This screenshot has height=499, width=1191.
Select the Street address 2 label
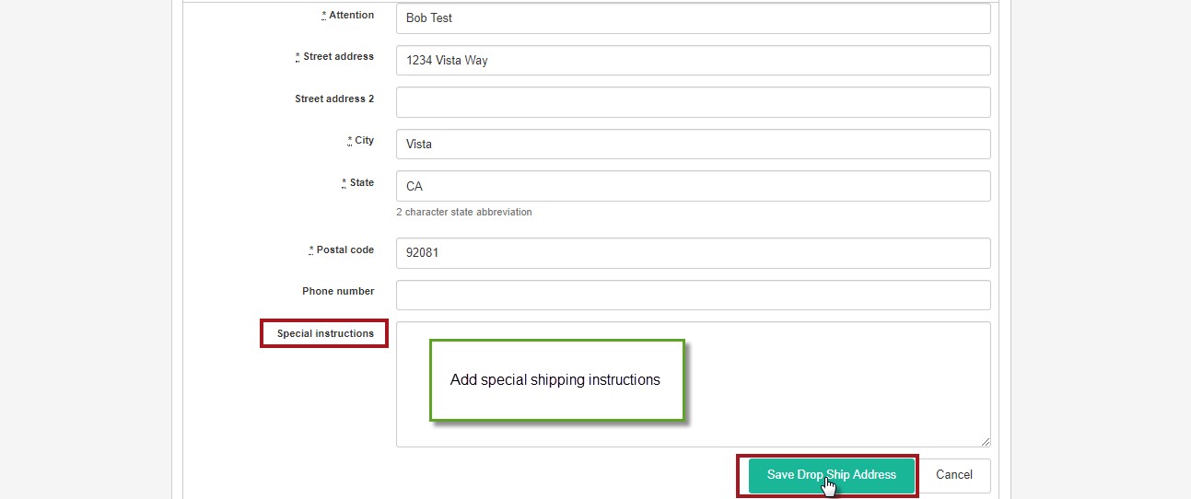(334, 99)
